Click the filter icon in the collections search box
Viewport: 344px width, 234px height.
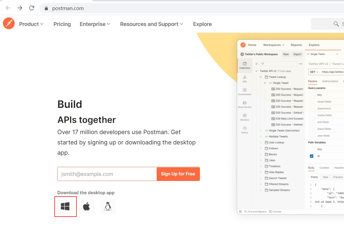coord(263,64)
